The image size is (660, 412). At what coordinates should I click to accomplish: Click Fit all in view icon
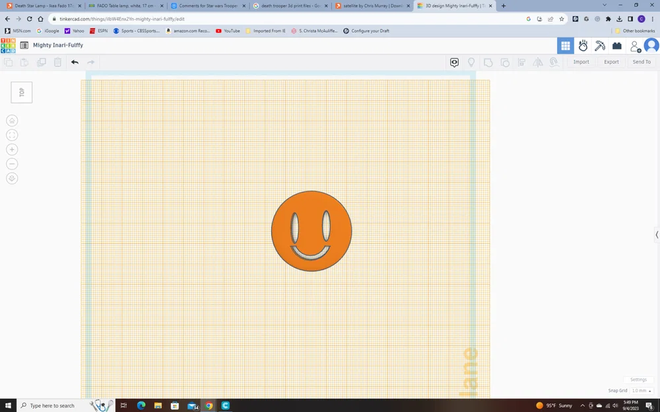(12, 135)
